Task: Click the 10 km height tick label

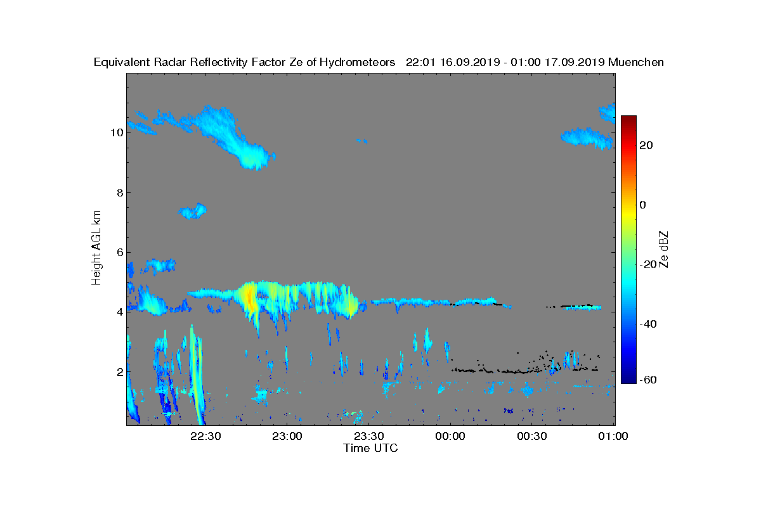Action: tap(116, 132)
